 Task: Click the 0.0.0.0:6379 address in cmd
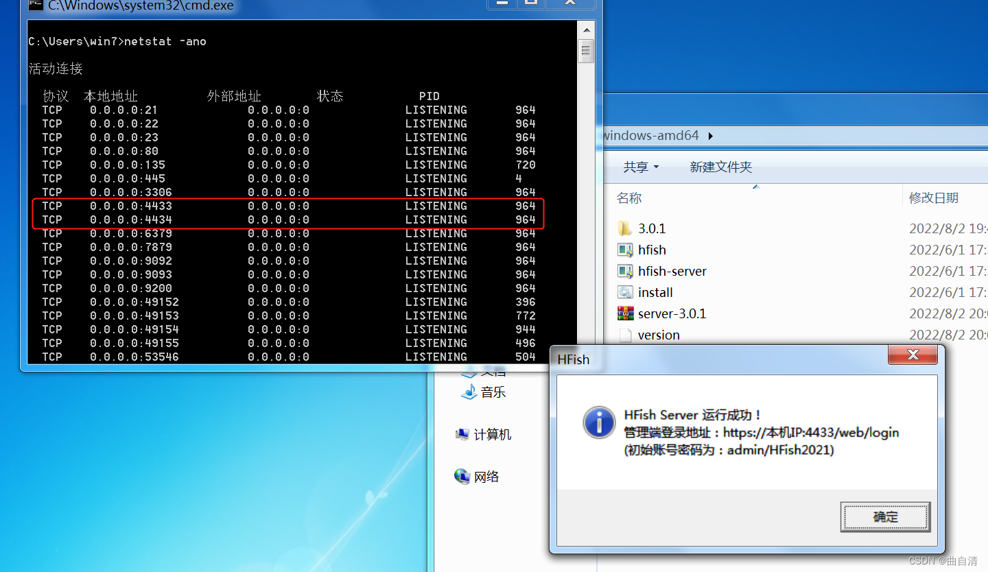[x=131, y=233]
